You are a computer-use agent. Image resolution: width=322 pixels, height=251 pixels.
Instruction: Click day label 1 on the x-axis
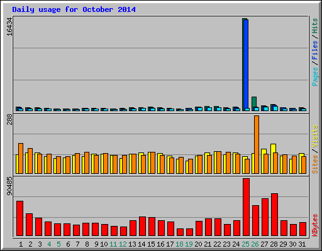[x=21, y=244]
